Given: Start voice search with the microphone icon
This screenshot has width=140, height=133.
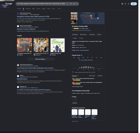Looking at the screenshot, I should pyautogui.click(x=71, y=4).
